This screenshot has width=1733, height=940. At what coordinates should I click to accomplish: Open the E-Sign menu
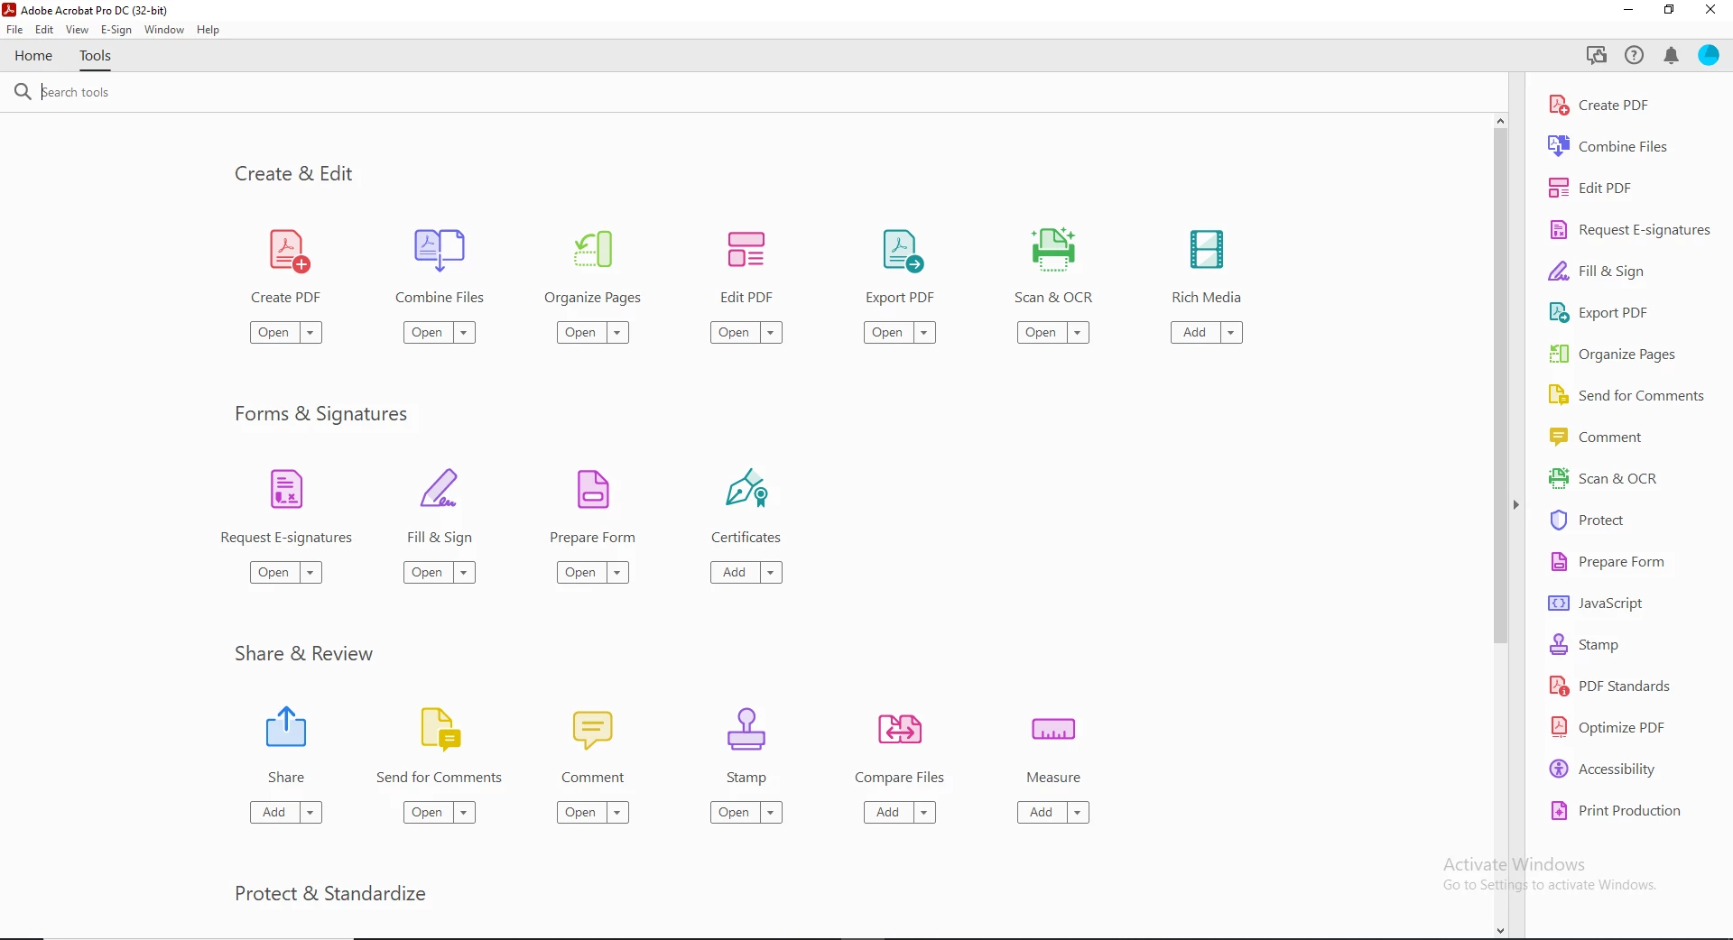tap(116, 30)
